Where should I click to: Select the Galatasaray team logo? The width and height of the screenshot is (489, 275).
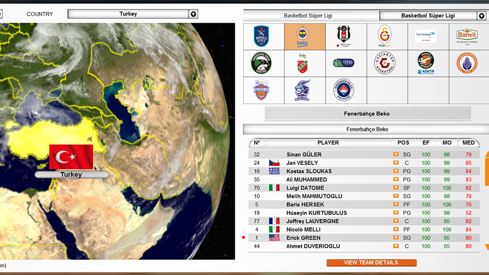coord(385,36)
